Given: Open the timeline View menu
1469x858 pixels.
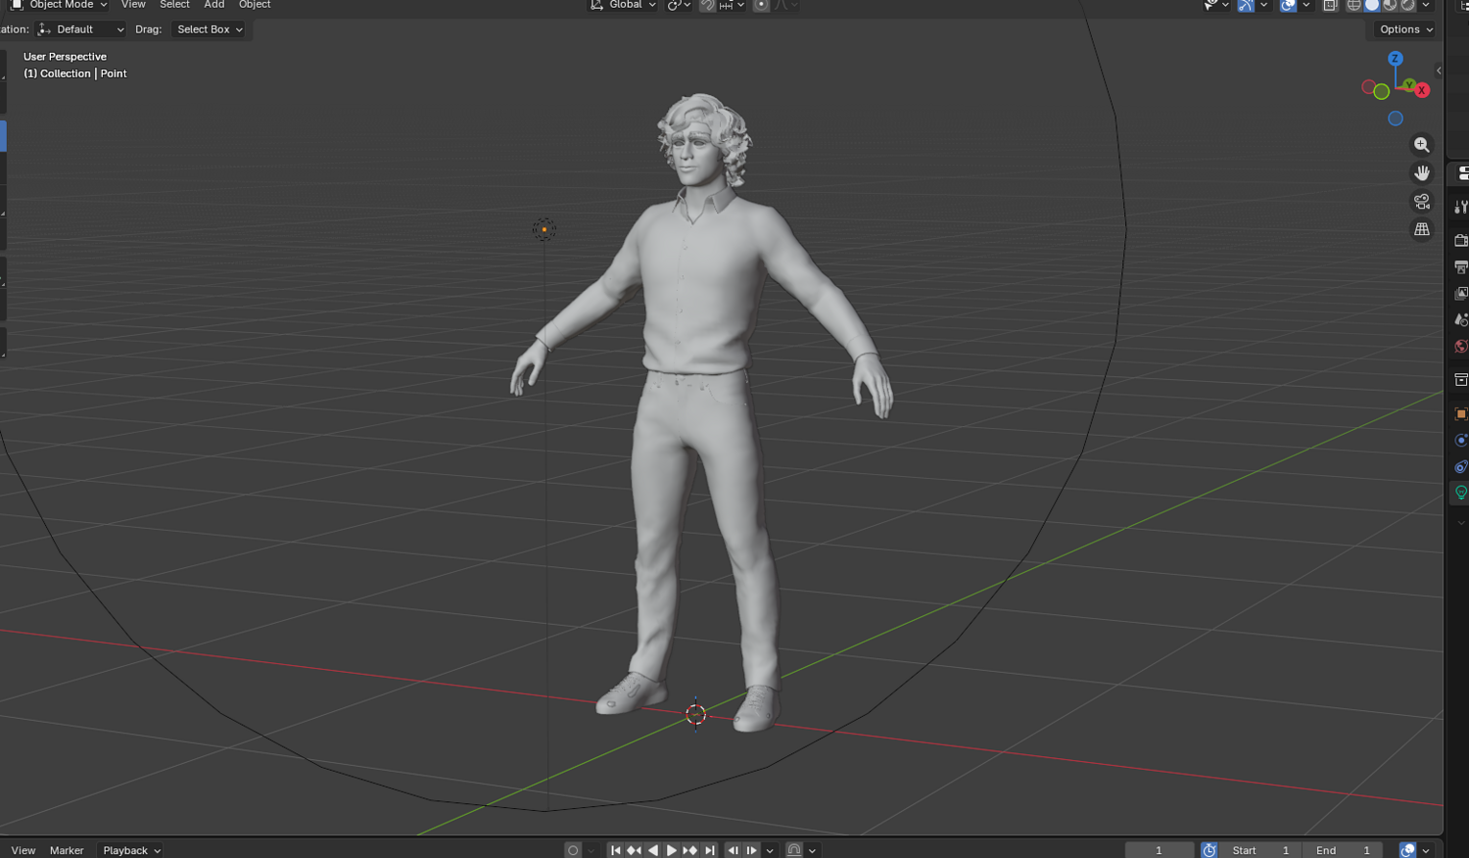Looking at the screenshot, I should point(24,850).
